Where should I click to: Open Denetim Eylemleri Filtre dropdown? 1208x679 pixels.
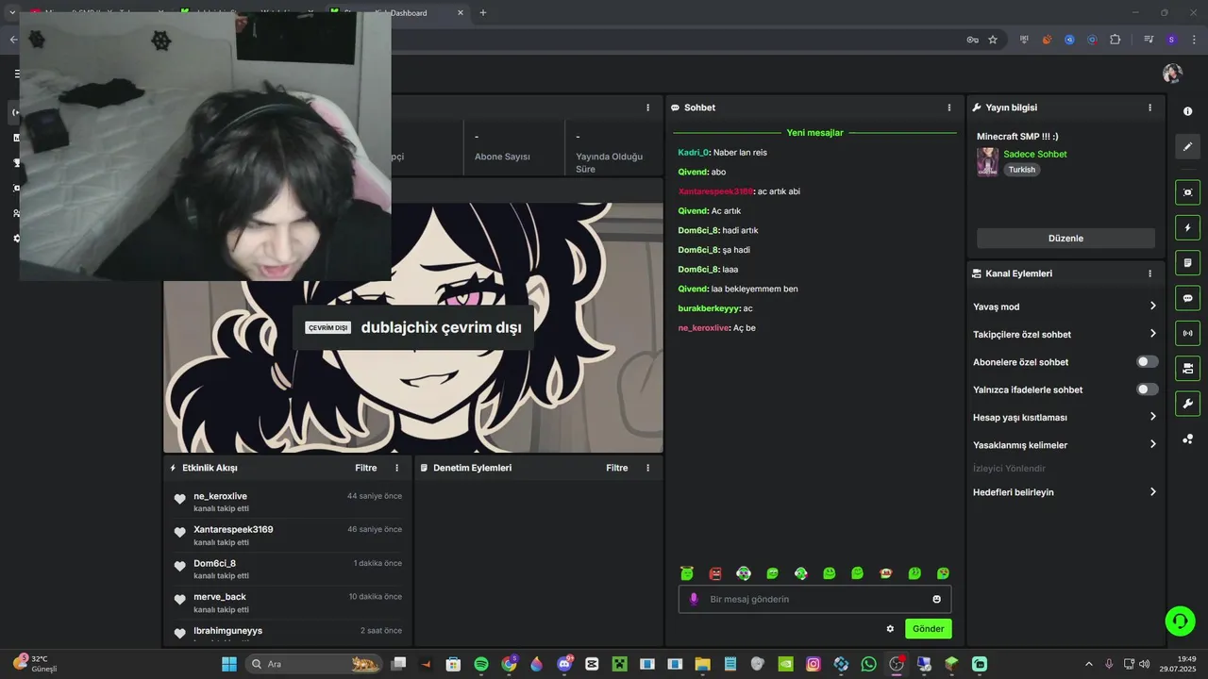point(617,468)
